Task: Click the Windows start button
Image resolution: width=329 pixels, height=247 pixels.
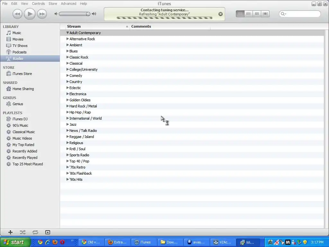Action: 15,242
